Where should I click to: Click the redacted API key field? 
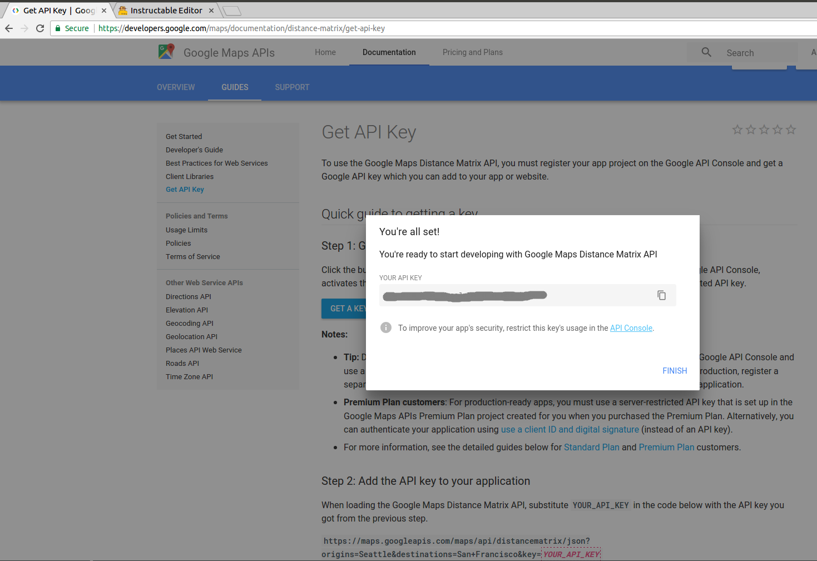click(528, 295)
